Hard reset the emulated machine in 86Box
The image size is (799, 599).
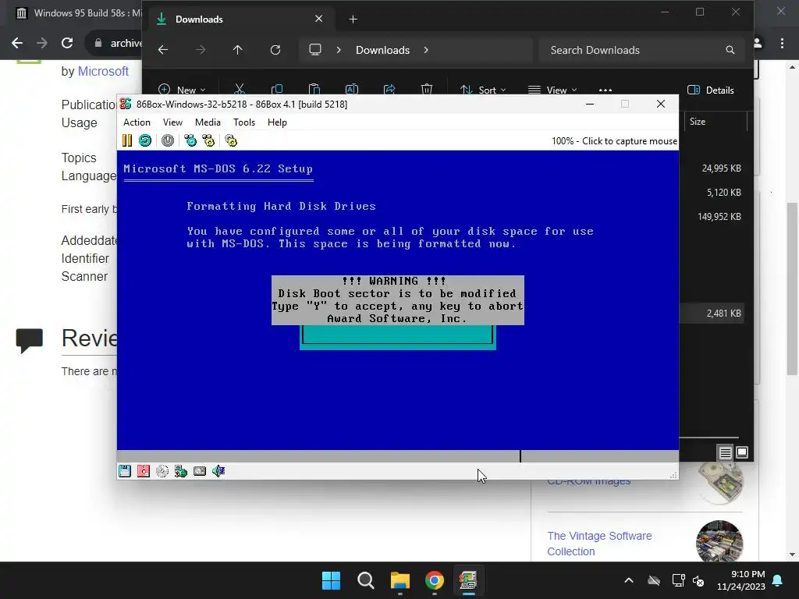coord(144,140)
